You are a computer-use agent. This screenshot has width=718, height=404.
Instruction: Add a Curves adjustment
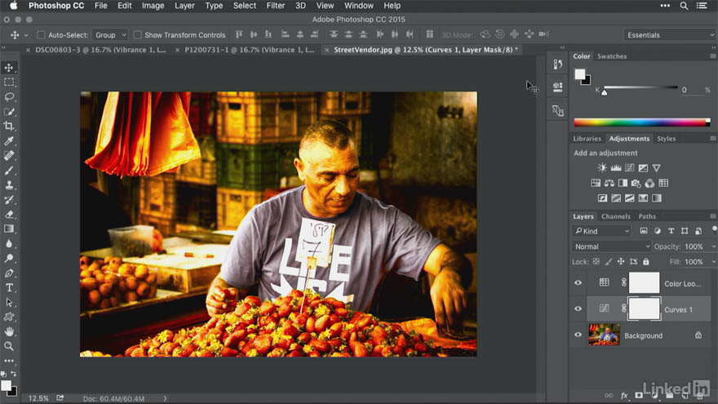630,168
